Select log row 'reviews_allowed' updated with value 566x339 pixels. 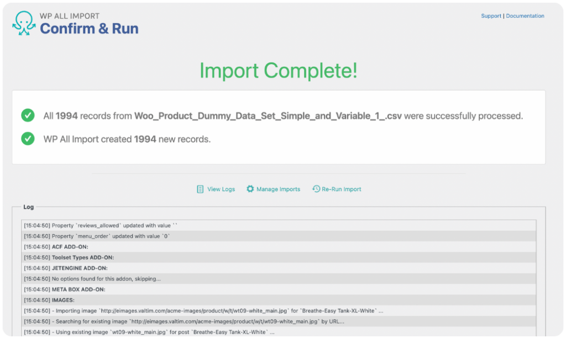coord(279,225)
